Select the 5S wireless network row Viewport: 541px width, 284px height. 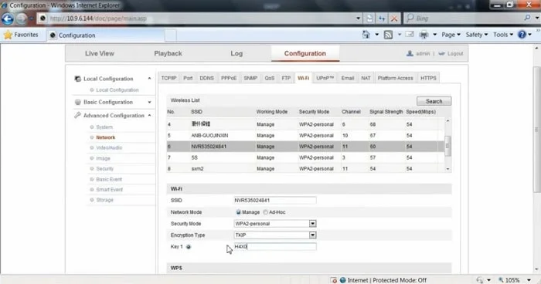(305, 157)
